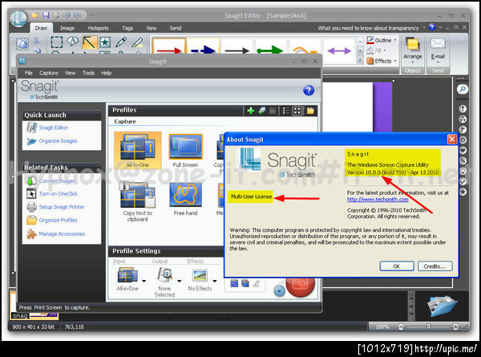Image resolution: width=481 pixels, height=357 pixels.
Task: Click the Open folder icon in the quick access toolbar
Action: pos(35,14)
